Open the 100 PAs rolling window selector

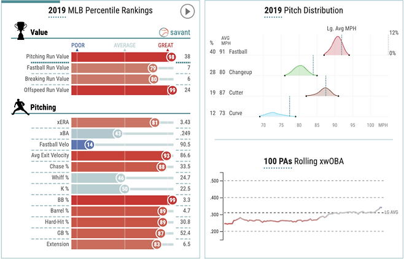tap(276, 161)
